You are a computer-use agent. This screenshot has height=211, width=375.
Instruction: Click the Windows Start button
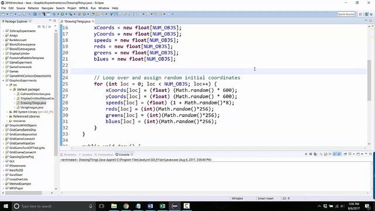click(5, 206)
